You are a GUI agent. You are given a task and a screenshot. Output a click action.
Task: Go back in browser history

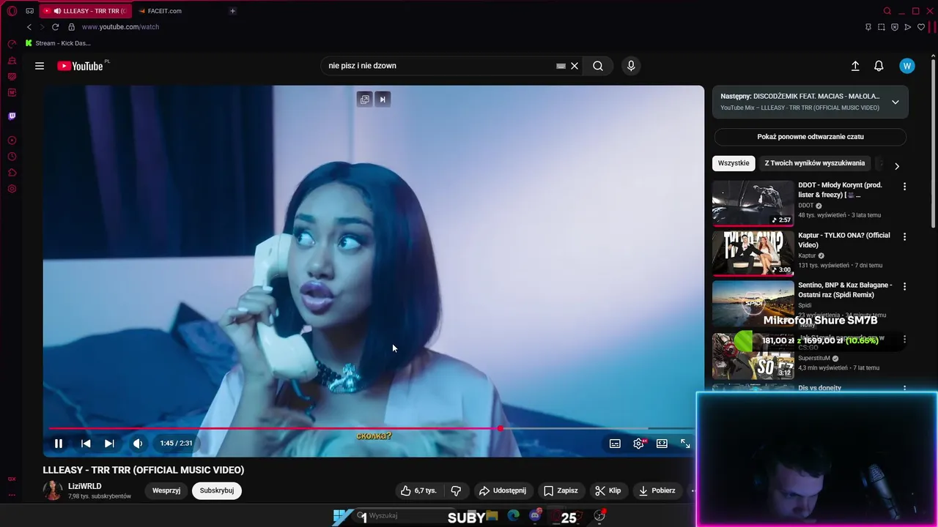(x=29, y=27)
